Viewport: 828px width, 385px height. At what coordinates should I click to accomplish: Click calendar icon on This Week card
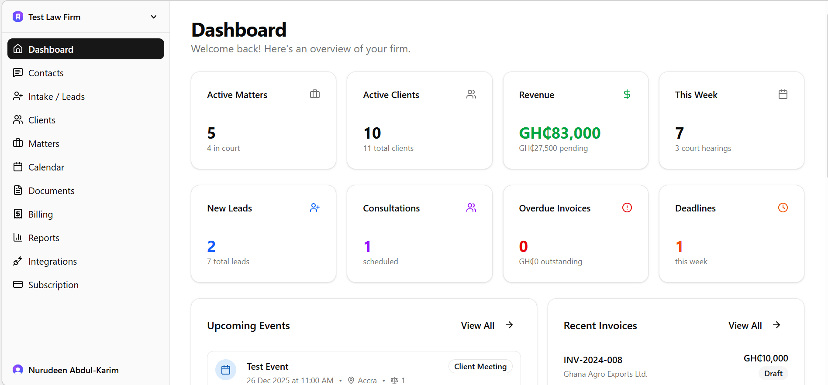[783, 94]
